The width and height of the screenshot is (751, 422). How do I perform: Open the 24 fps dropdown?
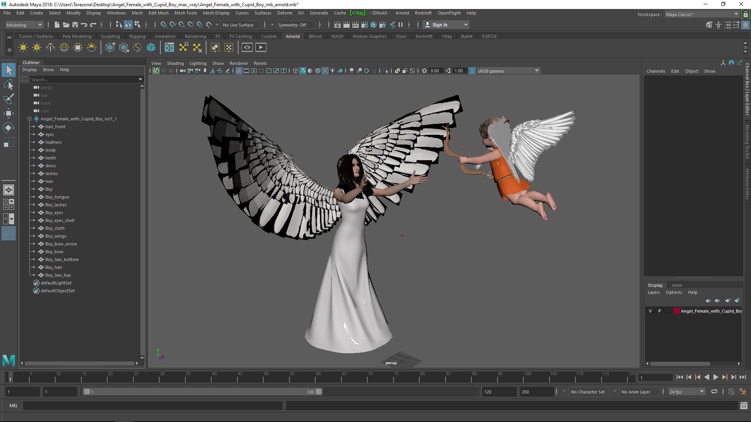[x=702, y=392]
